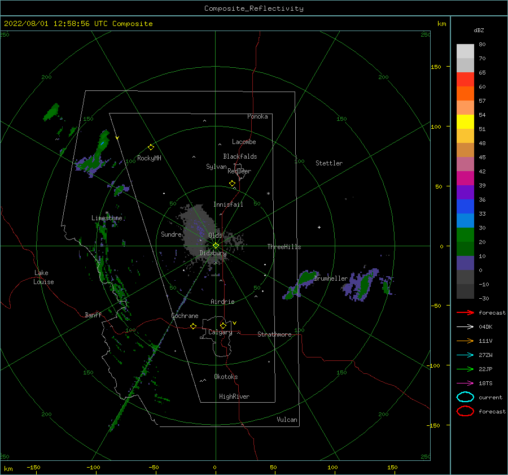Select the Lake Louise label
Viewport: 508px width, 475px height.
coord(43,277)
